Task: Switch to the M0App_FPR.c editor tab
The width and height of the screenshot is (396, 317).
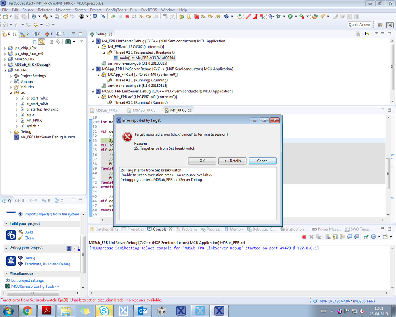Action: (x=141, y=110)
